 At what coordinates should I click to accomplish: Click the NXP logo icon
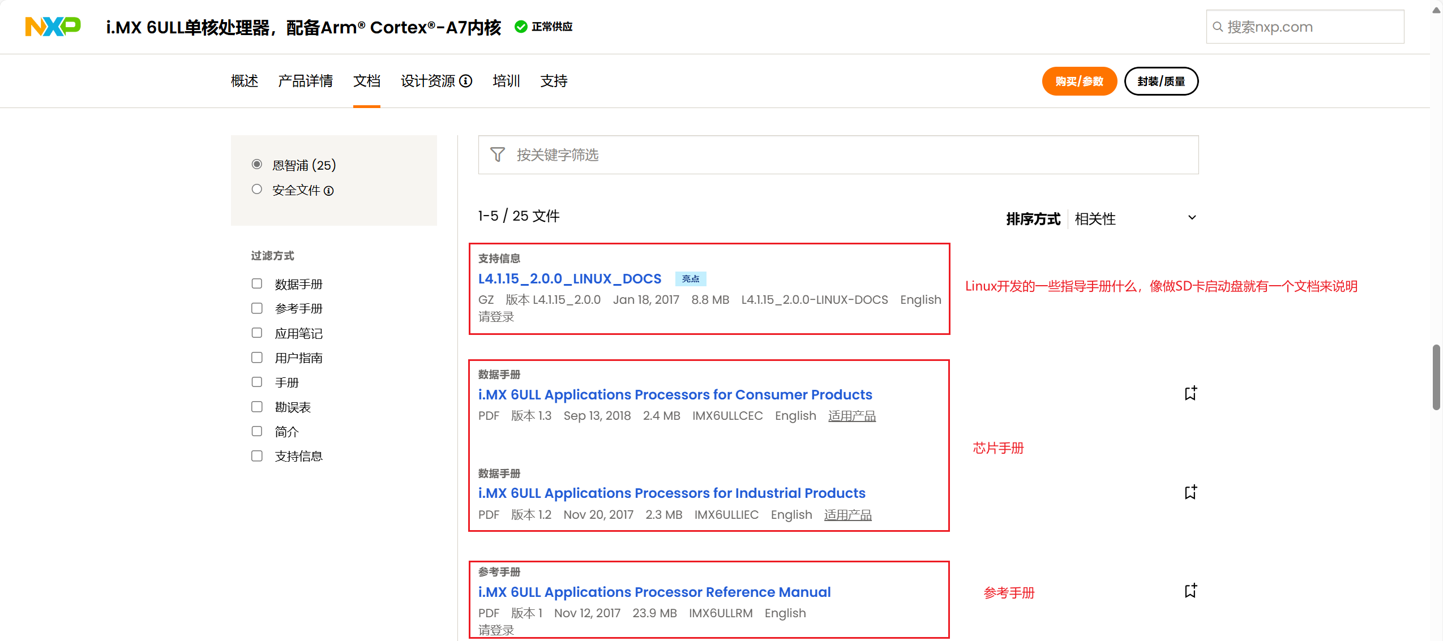coord(53,27)
